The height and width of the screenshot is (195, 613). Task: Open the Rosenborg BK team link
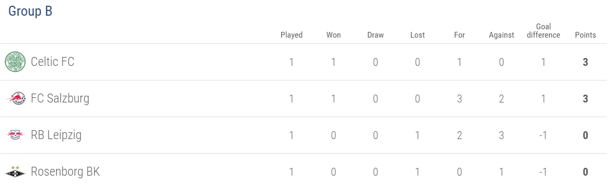point(65,171)
